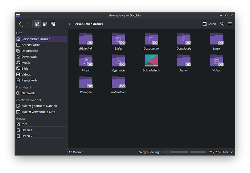250x173 pixels.
Task: Maximize the Dolphin window
Action: tap(226, 16)
